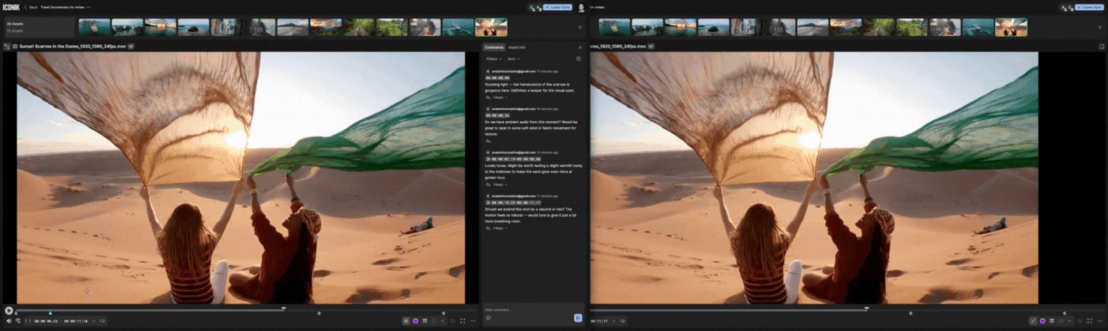This screenshot has height=331, width=1108.
Task: Open the emoji picker below comment field
Action: point(488,318)
